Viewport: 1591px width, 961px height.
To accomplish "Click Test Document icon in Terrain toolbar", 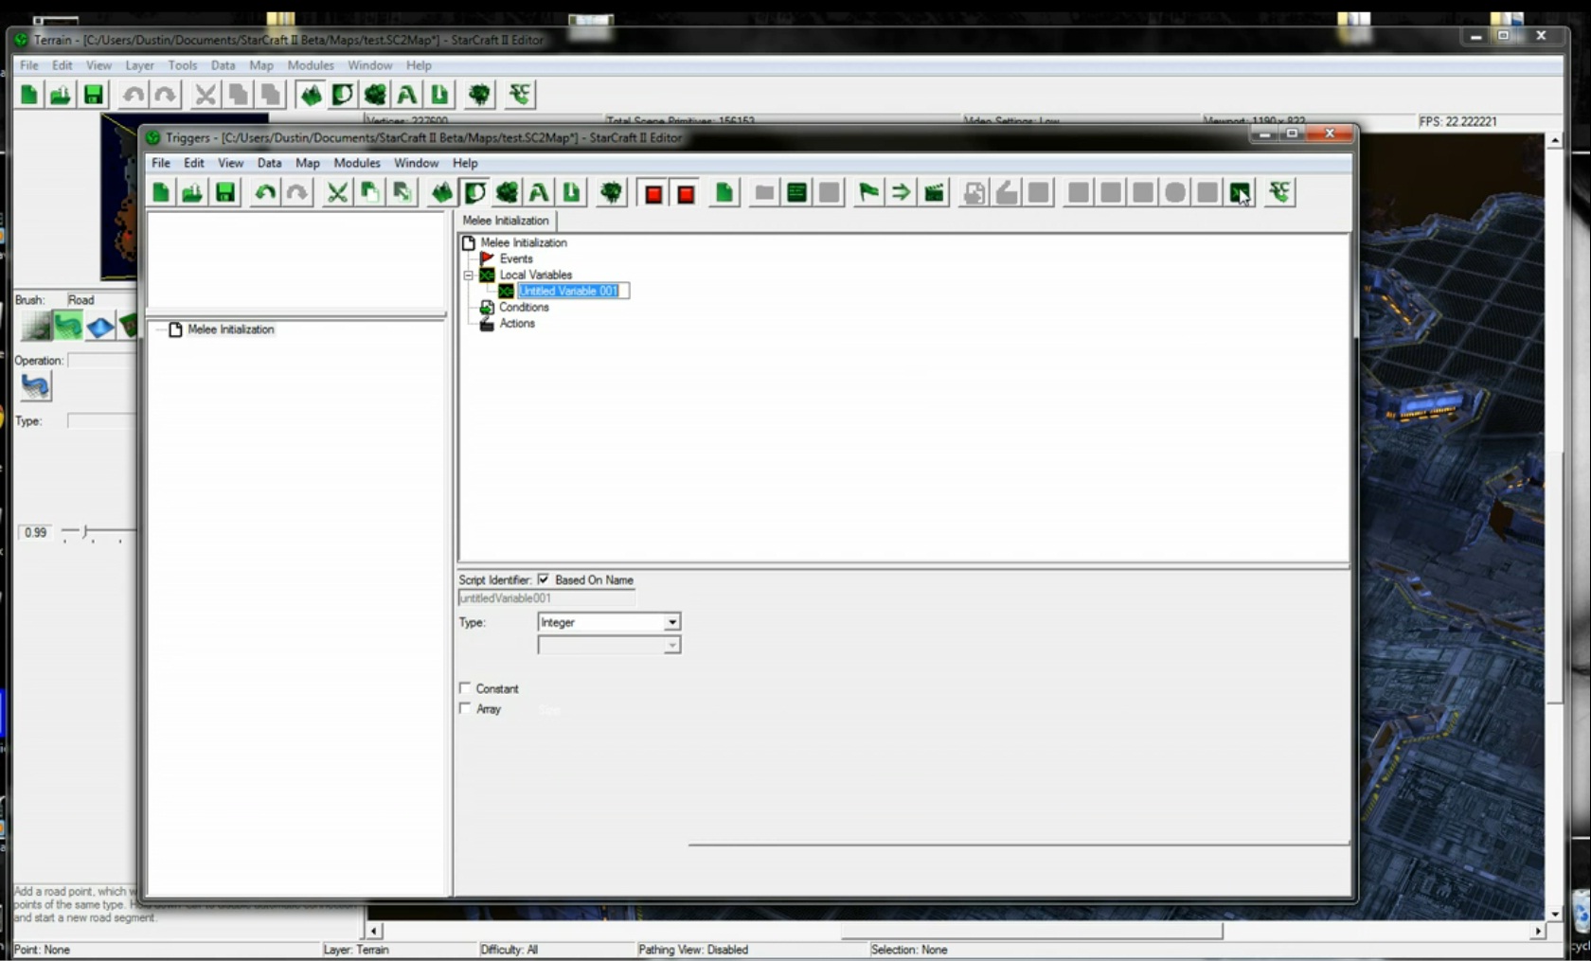I will click(x=479, y=95).
